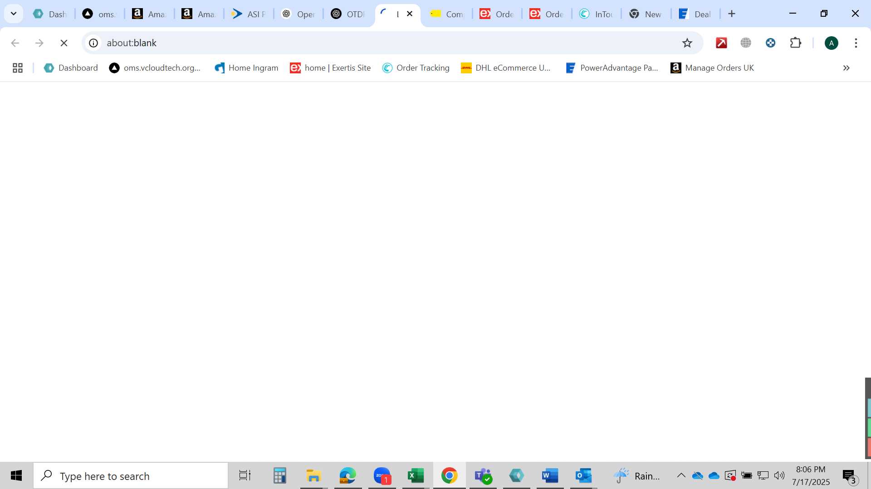
Task: Switch to the New tab
Action: coord(646,14)
